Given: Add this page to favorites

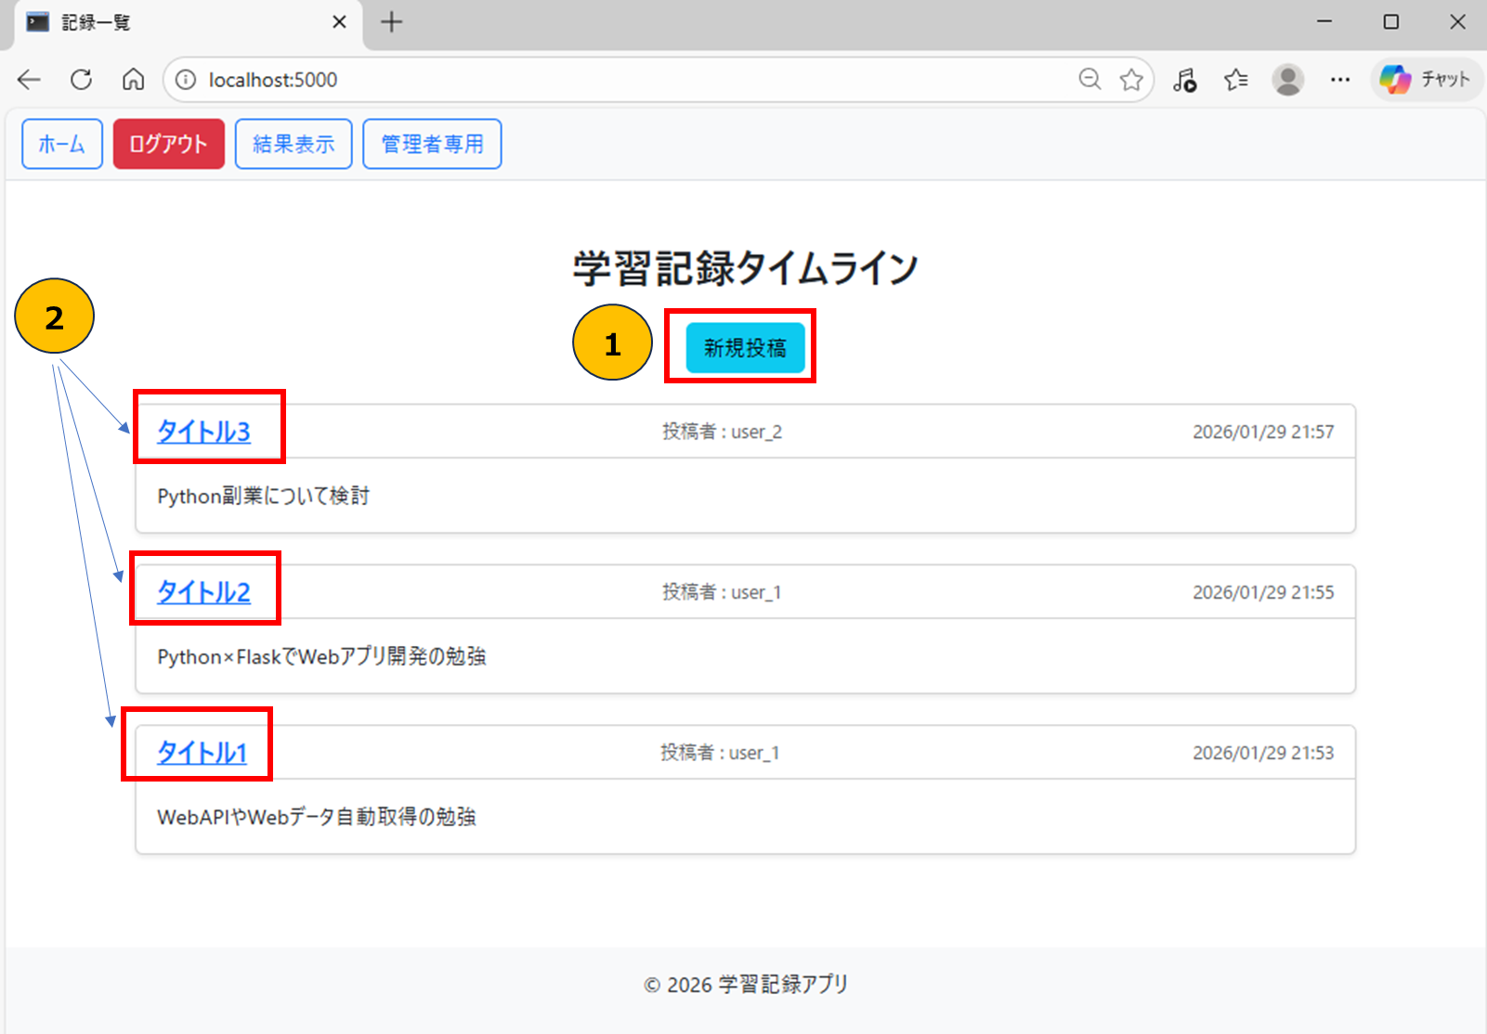Looking at the screenshot, I should pos(1131,80).
